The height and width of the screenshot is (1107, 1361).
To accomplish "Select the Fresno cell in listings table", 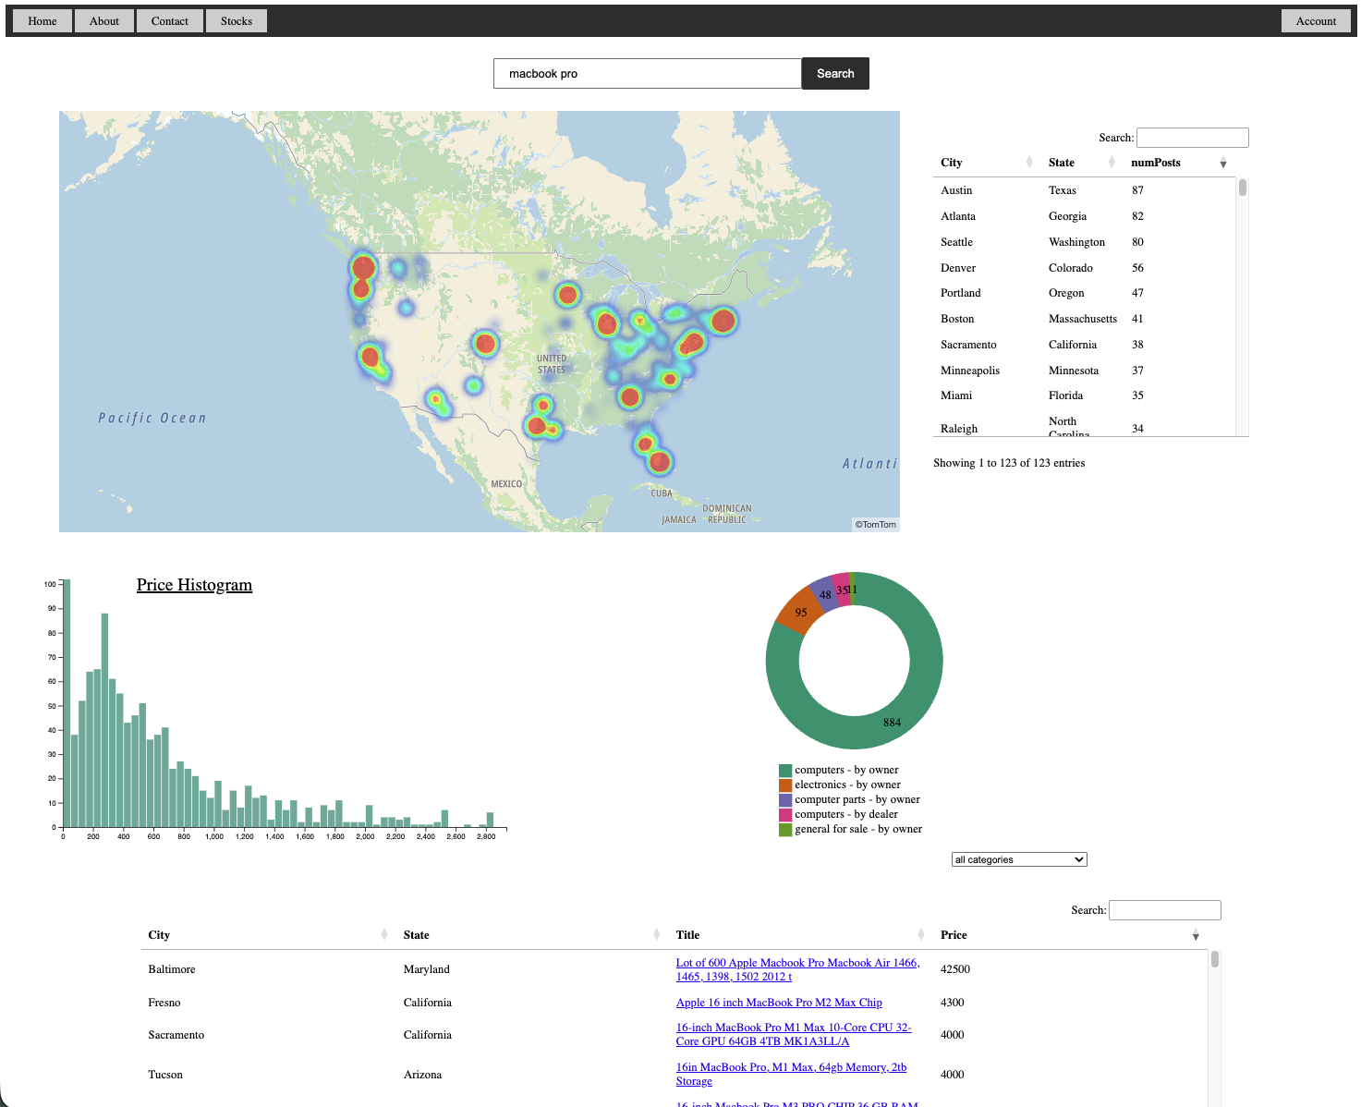I will coord(164,1003).
